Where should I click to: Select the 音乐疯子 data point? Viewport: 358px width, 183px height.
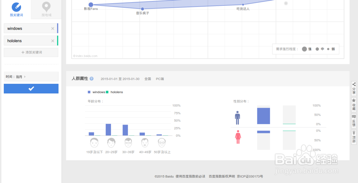coord(142,9)
